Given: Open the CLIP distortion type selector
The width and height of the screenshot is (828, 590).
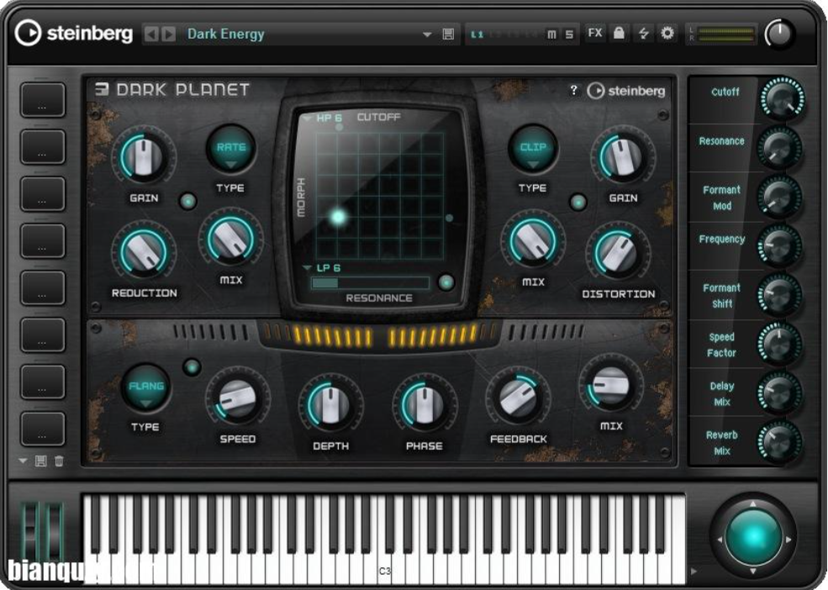Looking at the screenshot, I should pyautogui.click(x=533, y=150).
